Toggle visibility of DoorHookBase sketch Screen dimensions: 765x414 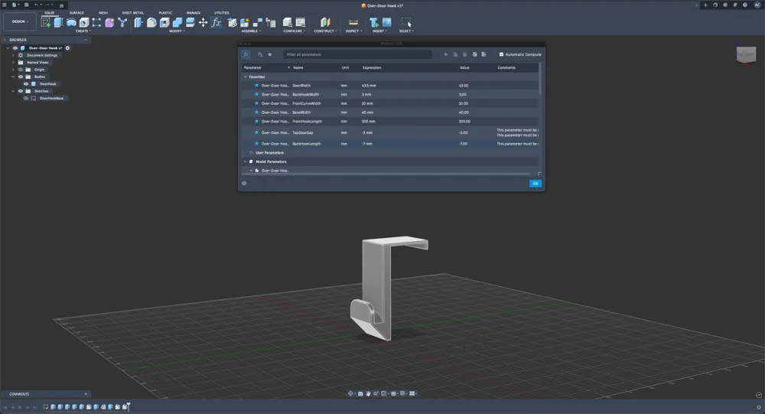pos(26,98)
